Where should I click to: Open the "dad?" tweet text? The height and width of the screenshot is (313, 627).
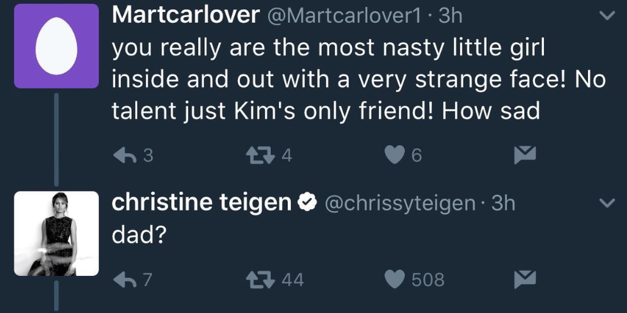pos(139,235)
